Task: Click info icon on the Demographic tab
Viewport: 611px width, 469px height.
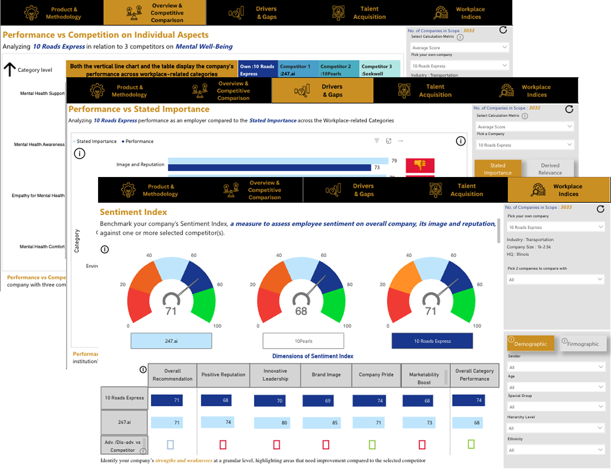Action: coord(511,339)
